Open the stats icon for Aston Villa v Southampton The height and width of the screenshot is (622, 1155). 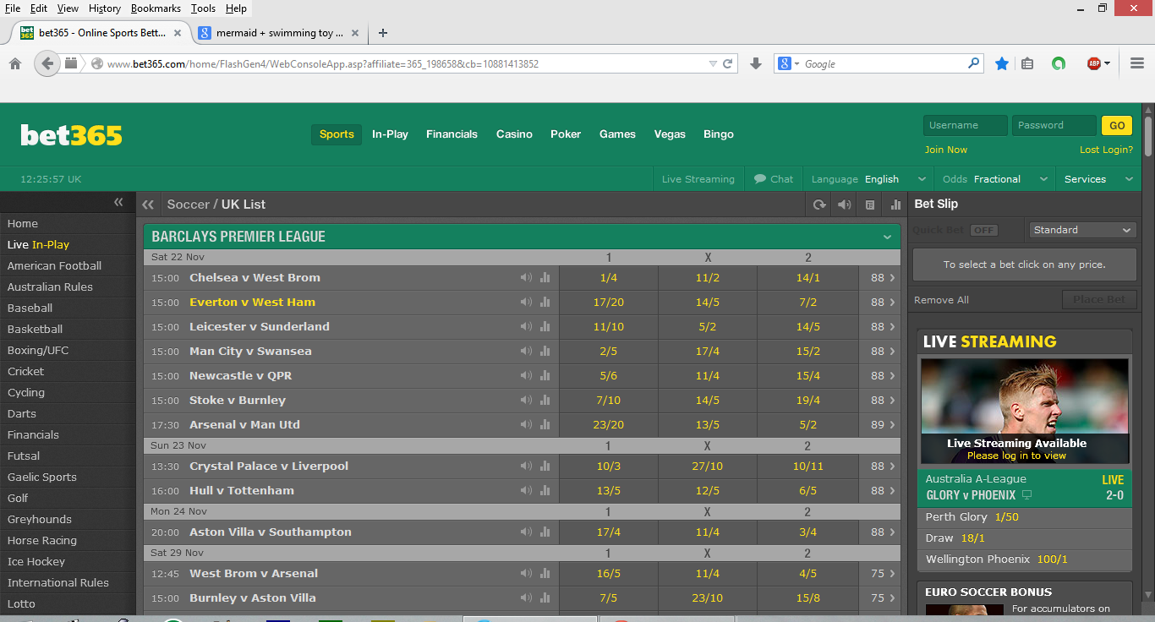(x=545, y=532)
